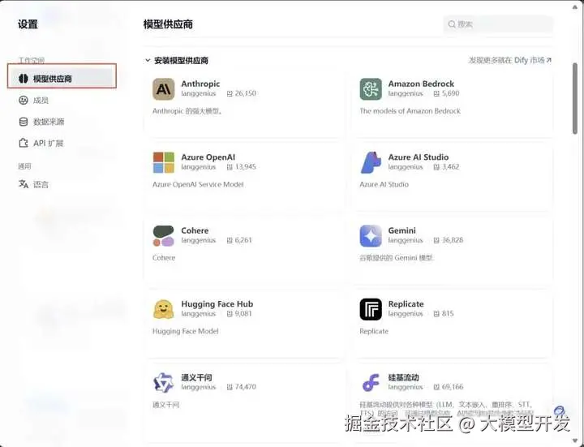Click the 通义千问 logo icon

coord(164,383)
